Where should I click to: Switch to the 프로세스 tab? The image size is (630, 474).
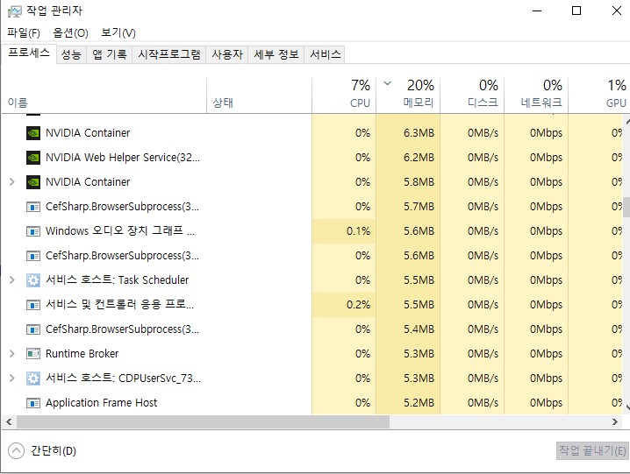[29, 53]
